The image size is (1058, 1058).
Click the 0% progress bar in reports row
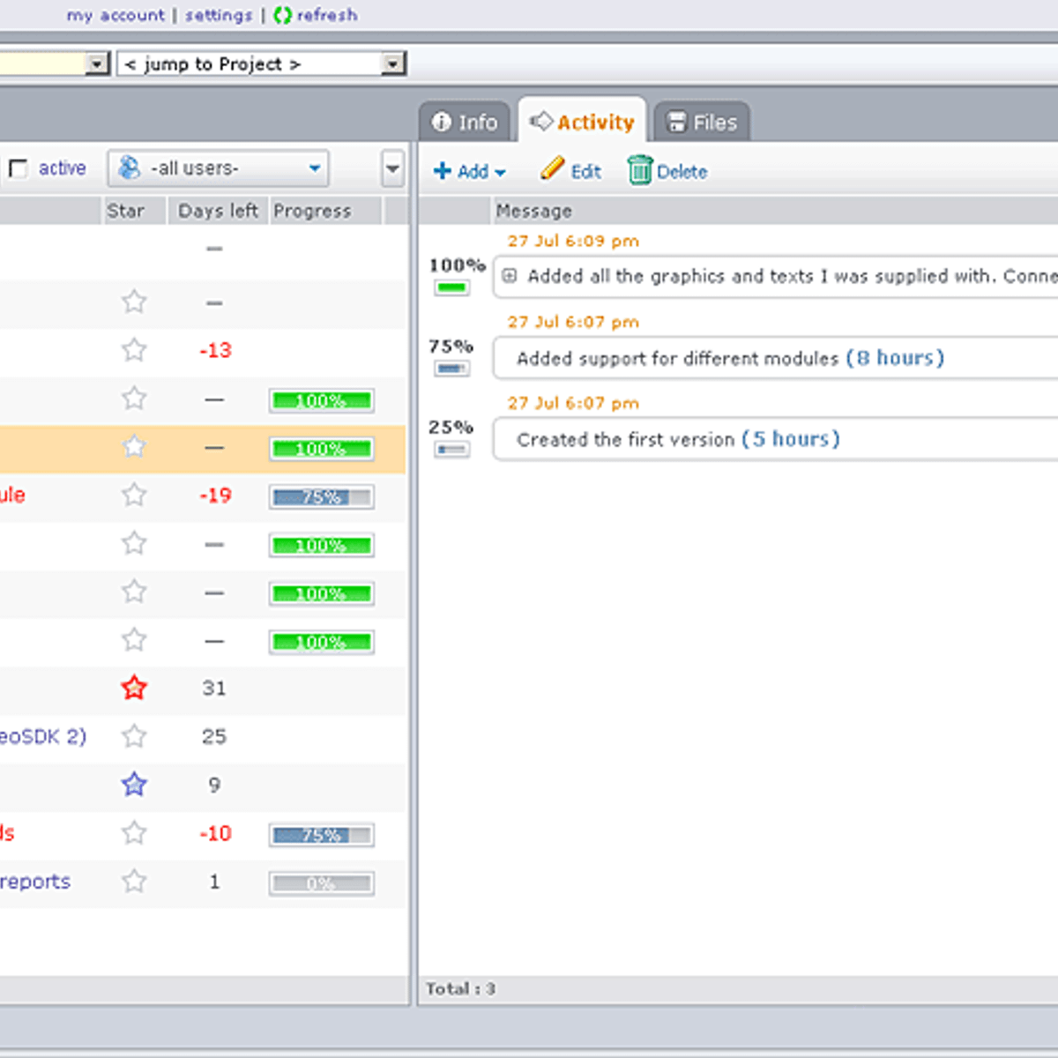pyautogui.click(x=321, y=883)
